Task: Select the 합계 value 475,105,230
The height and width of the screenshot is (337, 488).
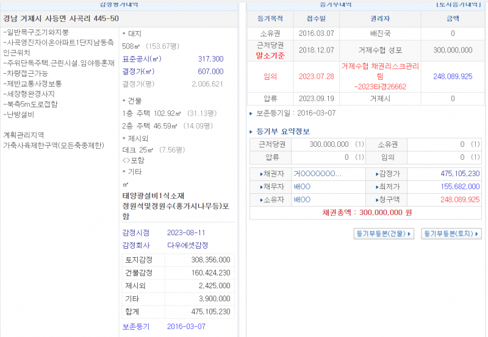Action: [x=210, y=311]
